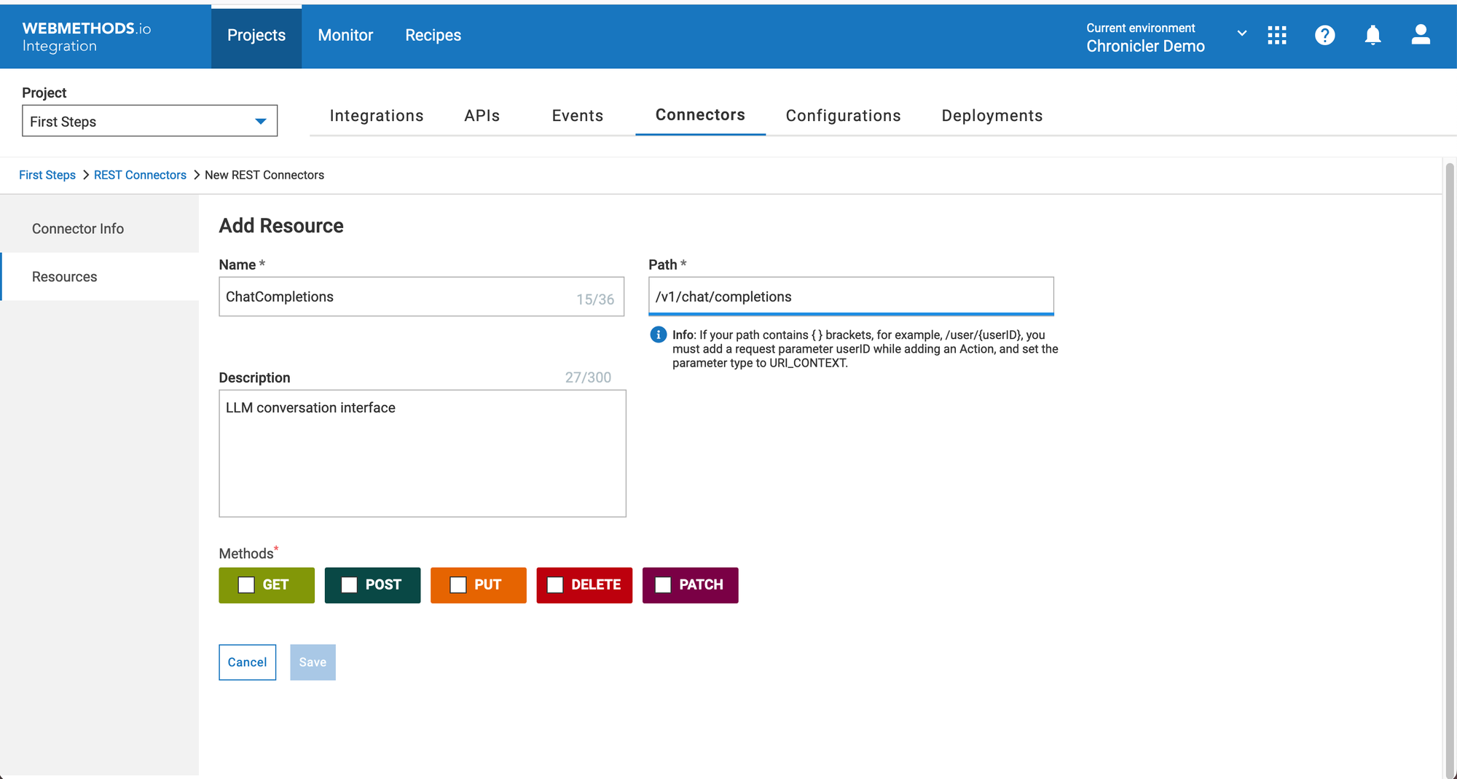Enable the GET method checkbox
Viewport: 1457px width, 779px height.
tap(246, 585)
